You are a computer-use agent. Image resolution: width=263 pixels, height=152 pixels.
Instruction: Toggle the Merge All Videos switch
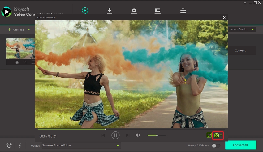pyautogui.click(x=216, y=146)
